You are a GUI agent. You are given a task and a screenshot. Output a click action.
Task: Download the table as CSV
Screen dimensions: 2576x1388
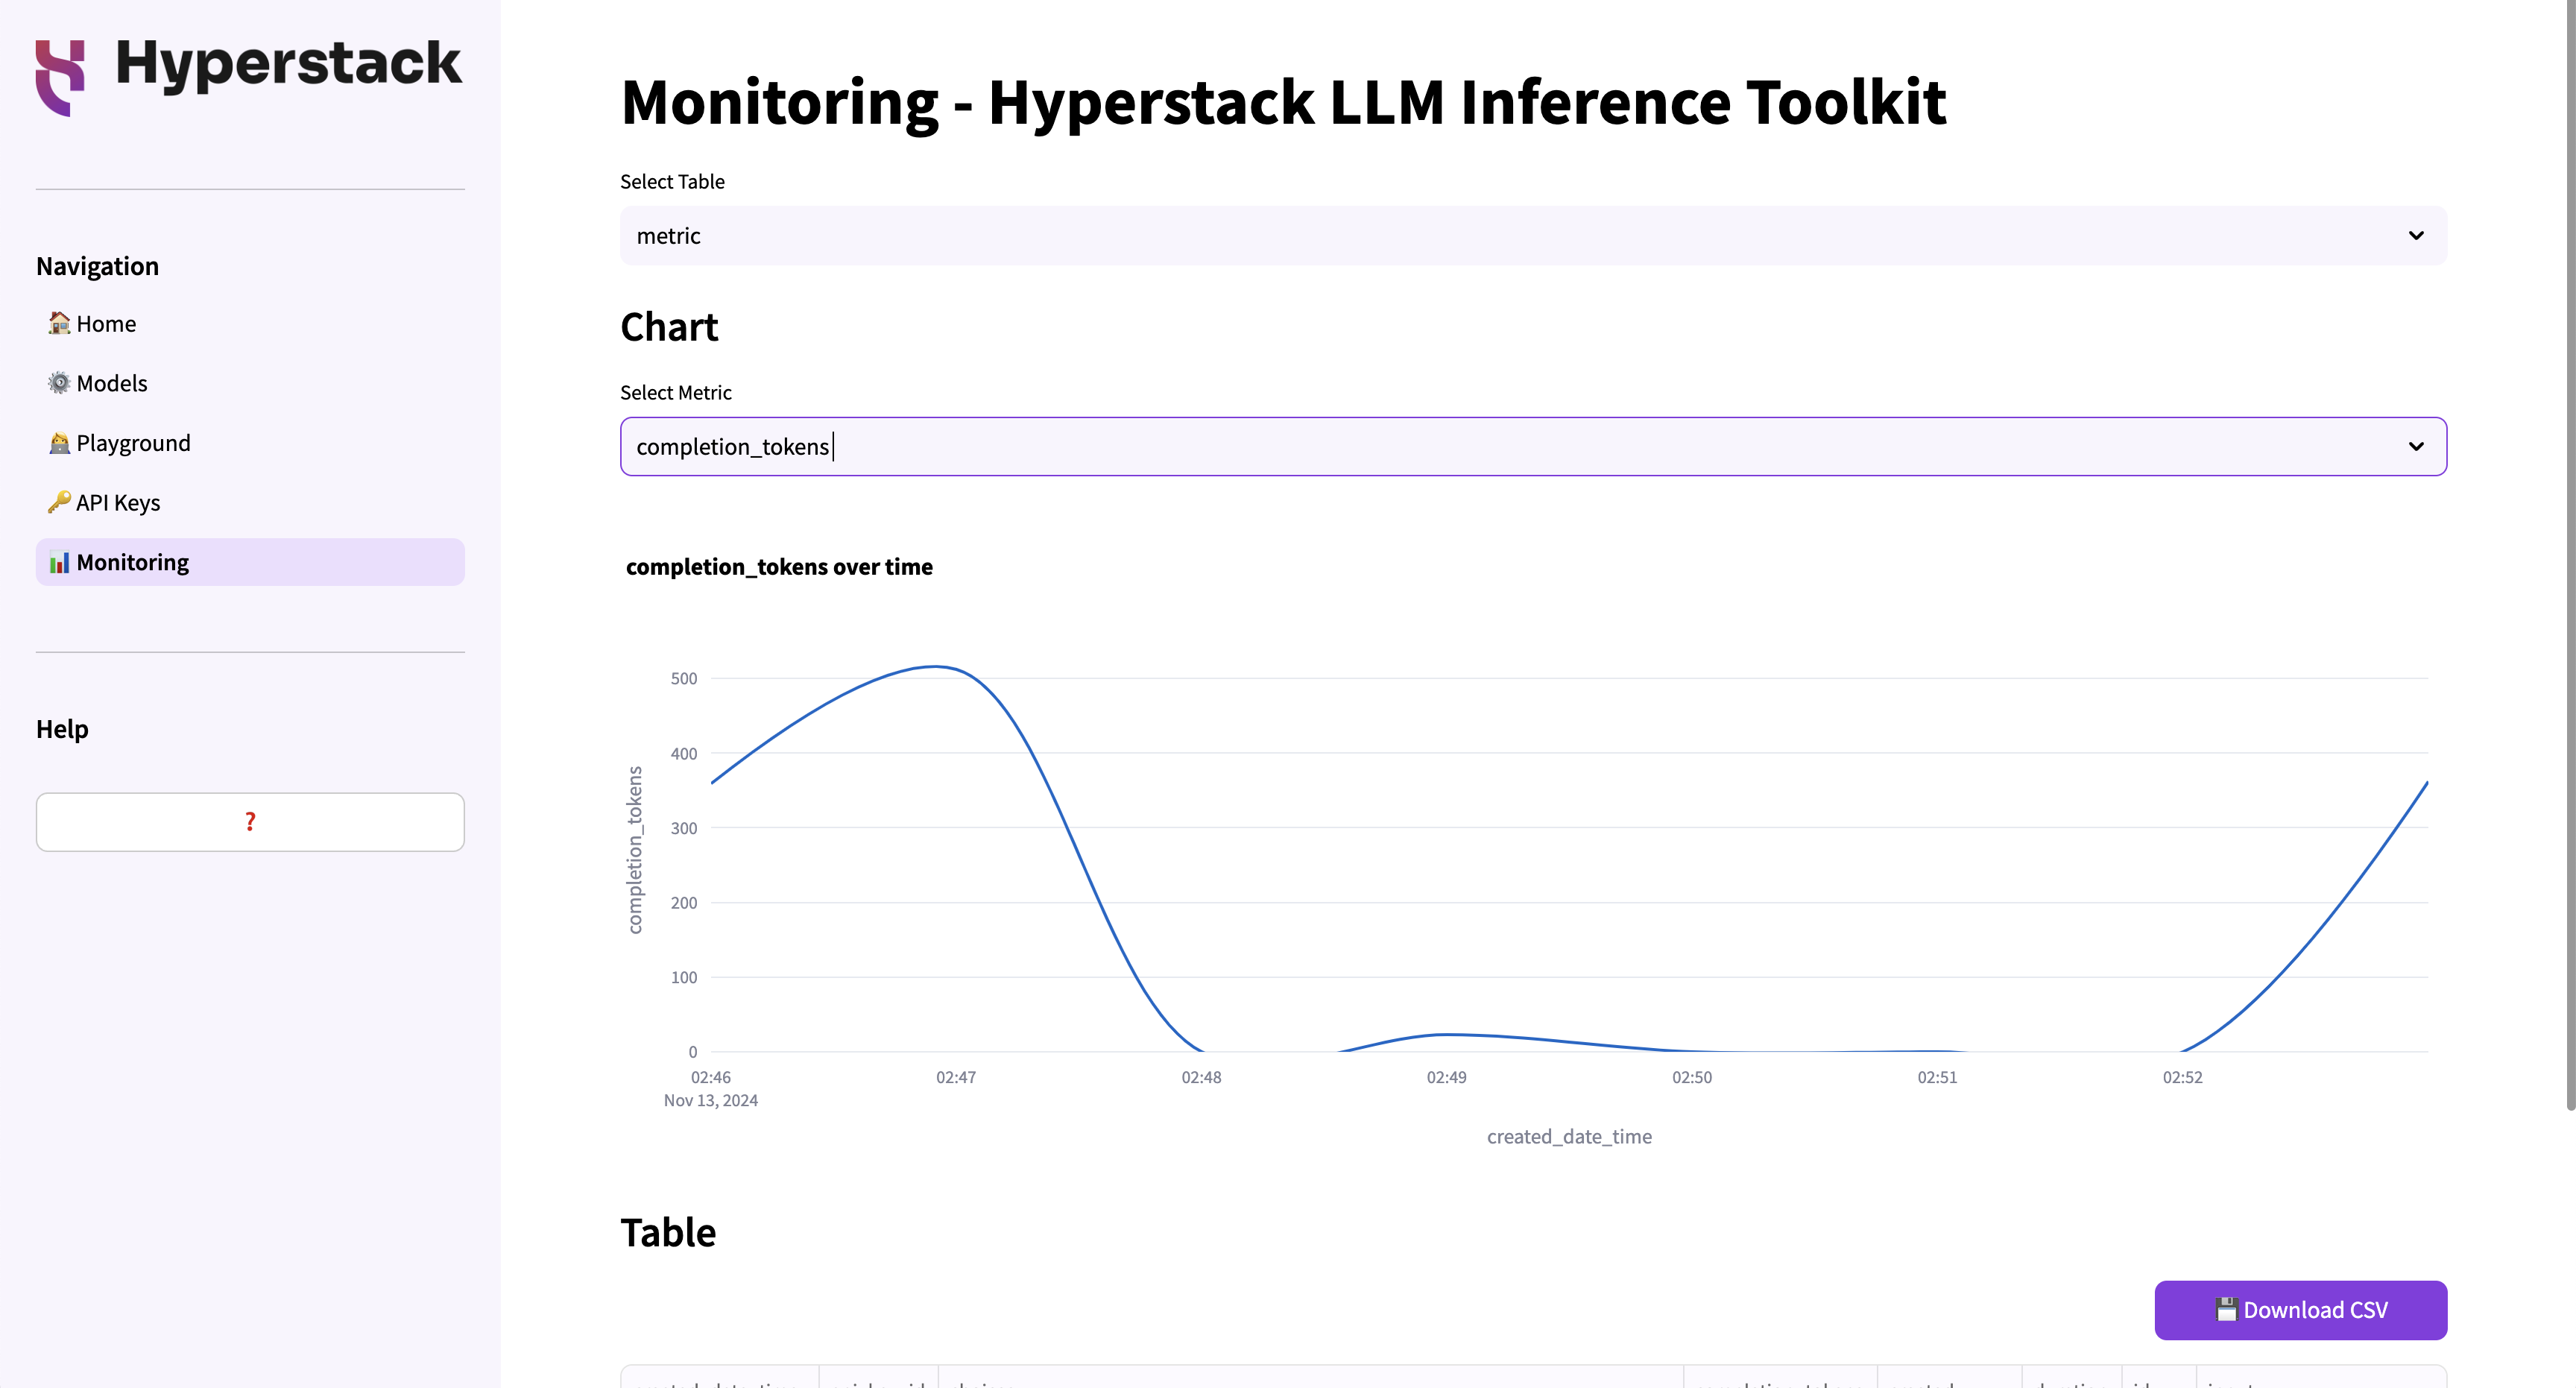pyautogui.click(x=2300, y=1310)
